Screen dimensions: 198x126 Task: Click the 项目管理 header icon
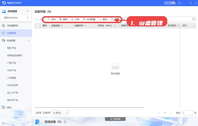coord(4,11)
